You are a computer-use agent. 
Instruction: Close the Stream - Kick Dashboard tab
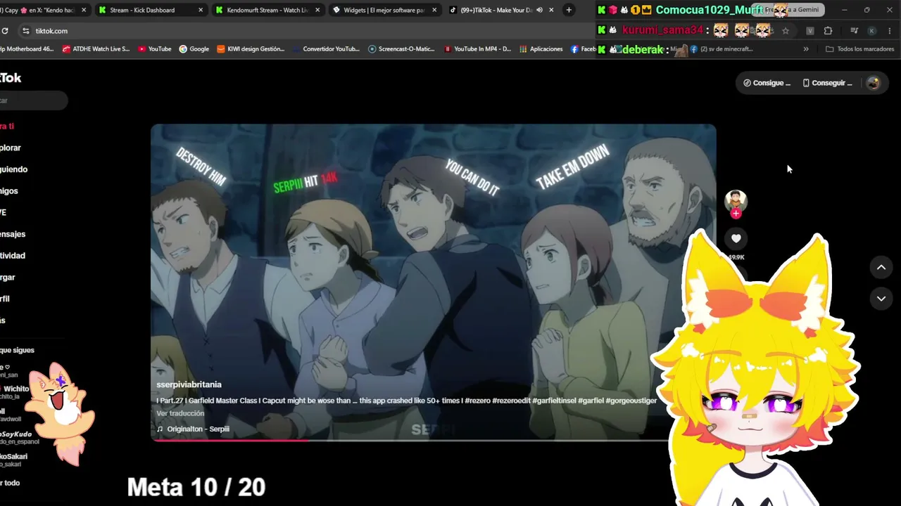click(201, 10)
